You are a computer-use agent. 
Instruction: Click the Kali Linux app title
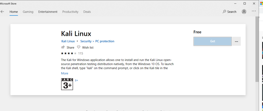[x=76, y=34]
